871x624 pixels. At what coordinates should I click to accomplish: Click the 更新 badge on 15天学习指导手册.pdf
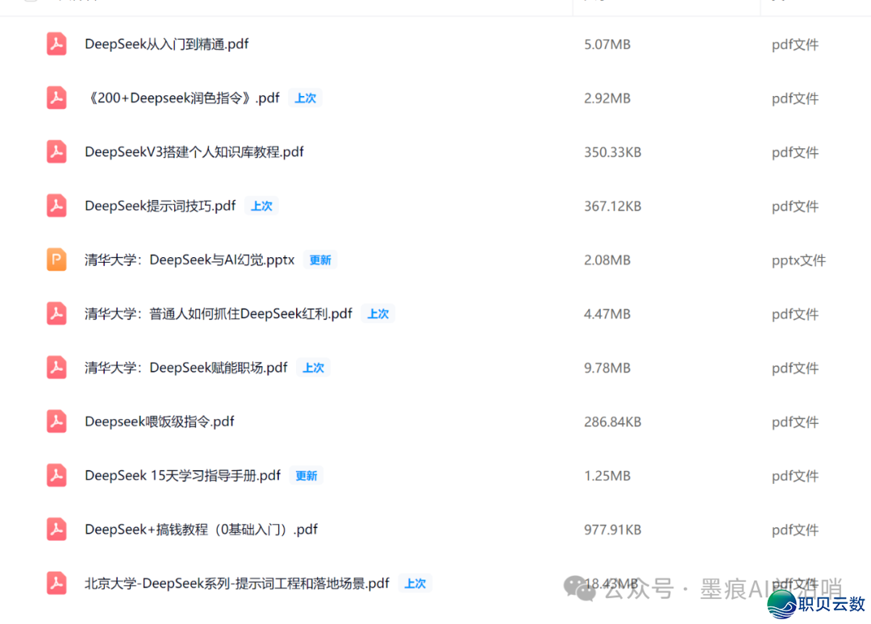pyautogui.click(x=306, y=476)
